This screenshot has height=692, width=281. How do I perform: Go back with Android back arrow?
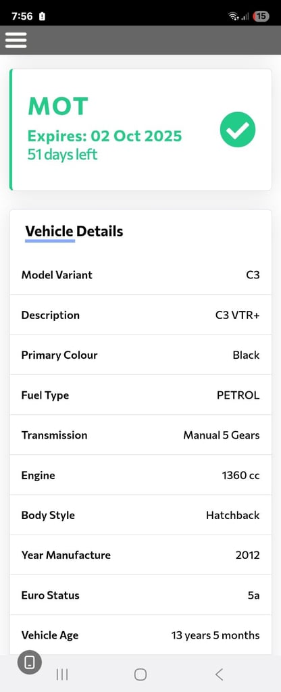click(x=219, y=674)
